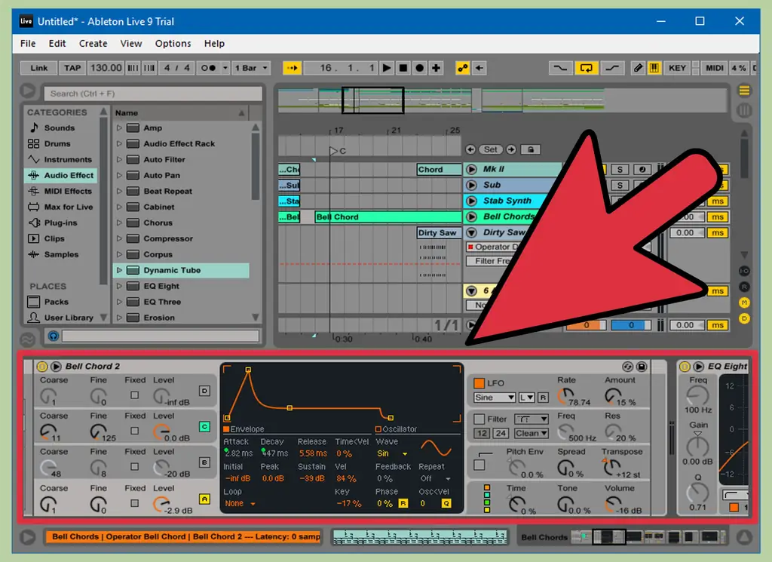Toggle the KEY map mode button

(x=677, y=68)
